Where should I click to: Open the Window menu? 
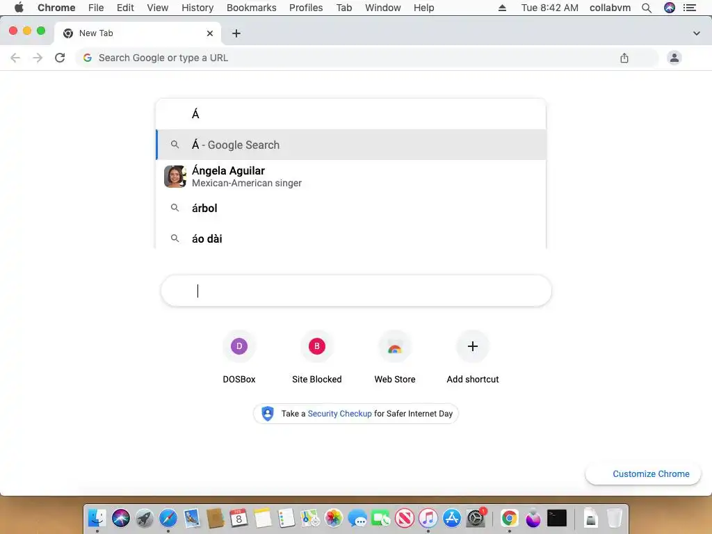click(x=383, y=8)
